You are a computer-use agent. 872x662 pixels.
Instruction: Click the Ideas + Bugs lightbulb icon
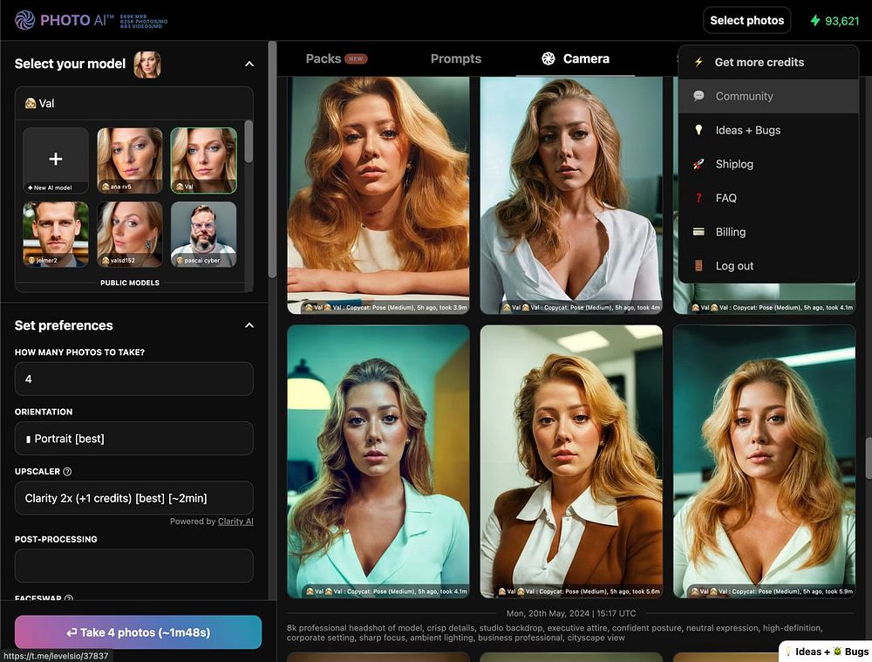pyautogui.click(x=698, y=130)
